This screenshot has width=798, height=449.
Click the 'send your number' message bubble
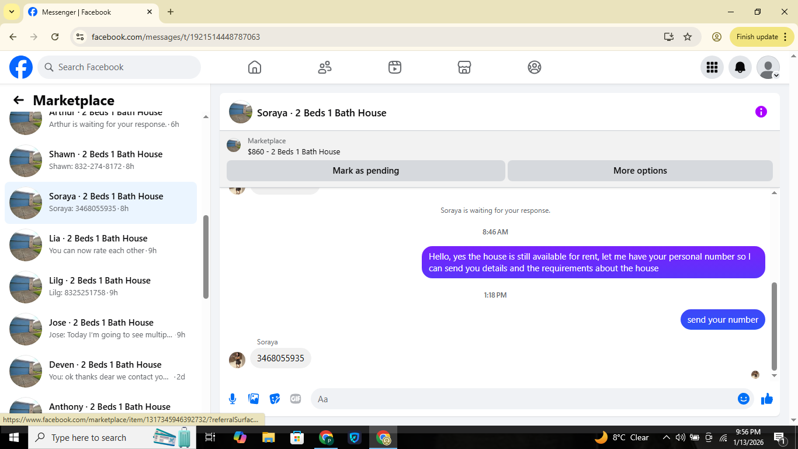coord(723,320)
